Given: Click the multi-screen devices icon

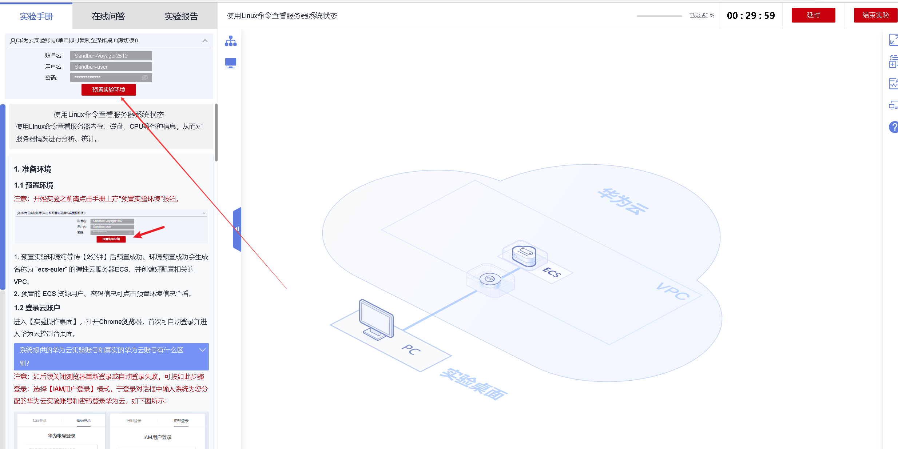Looking at the screenshot, I should tap(893, 105).
